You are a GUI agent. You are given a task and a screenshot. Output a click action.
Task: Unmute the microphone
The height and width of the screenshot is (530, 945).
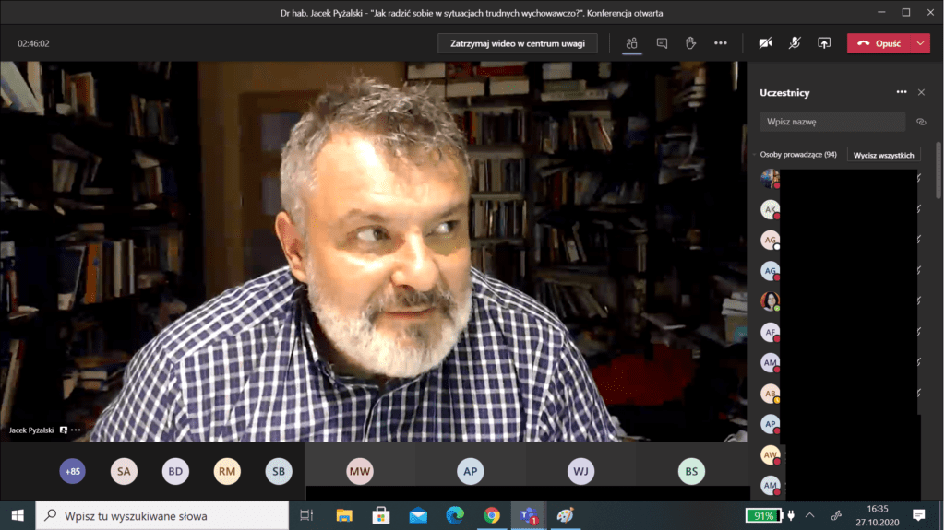tap(795, 43)
